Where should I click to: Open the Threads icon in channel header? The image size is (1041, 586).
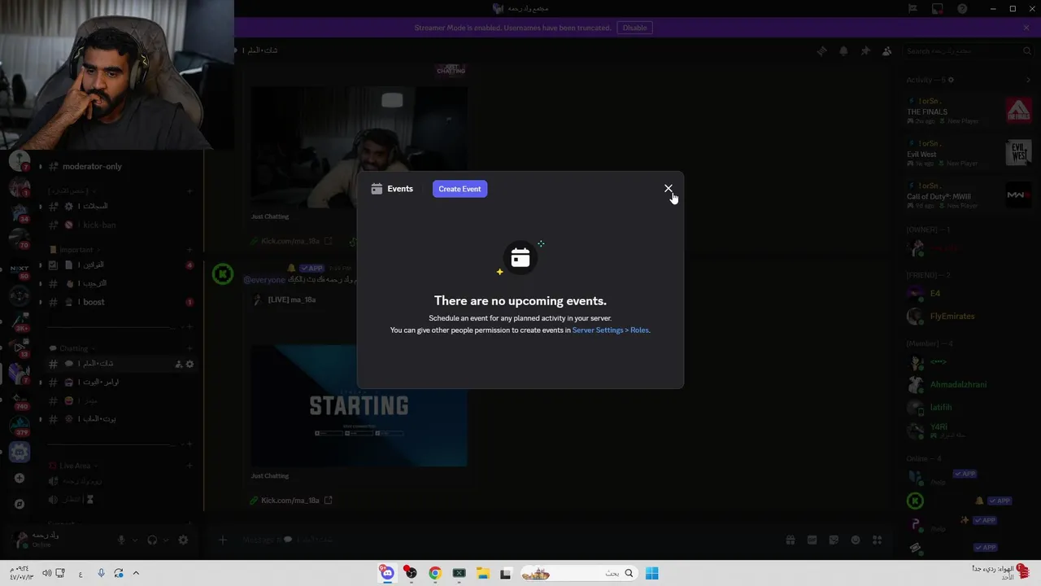tap(821, 50)
